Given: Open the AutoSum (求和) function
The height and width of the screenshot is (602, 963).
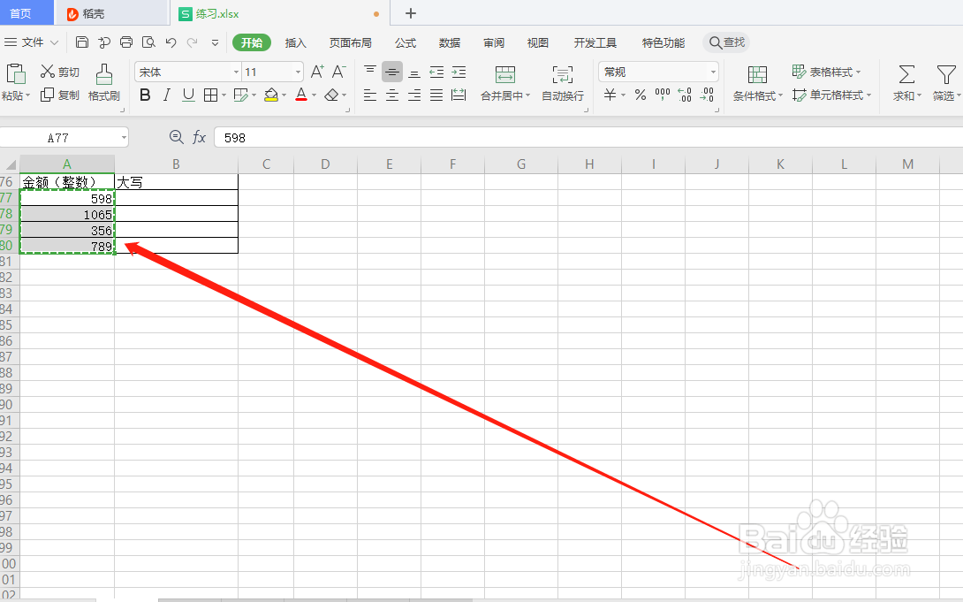Looking at the screenshot, I should pyautogui.click(x=904, y=84).
